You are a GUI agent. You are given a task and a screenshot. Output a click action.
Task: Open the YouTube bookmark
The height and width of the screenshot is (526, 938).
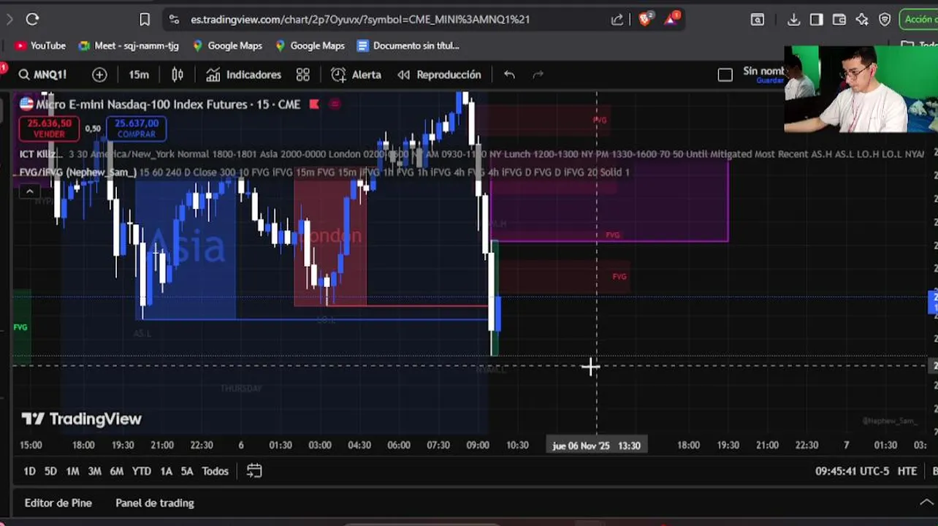tap(40, 45)
